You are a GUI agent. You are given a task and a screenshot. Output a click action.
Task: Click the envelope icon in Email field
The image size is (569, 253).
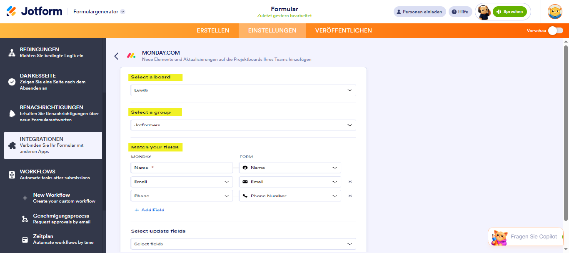tap(245, 182)
